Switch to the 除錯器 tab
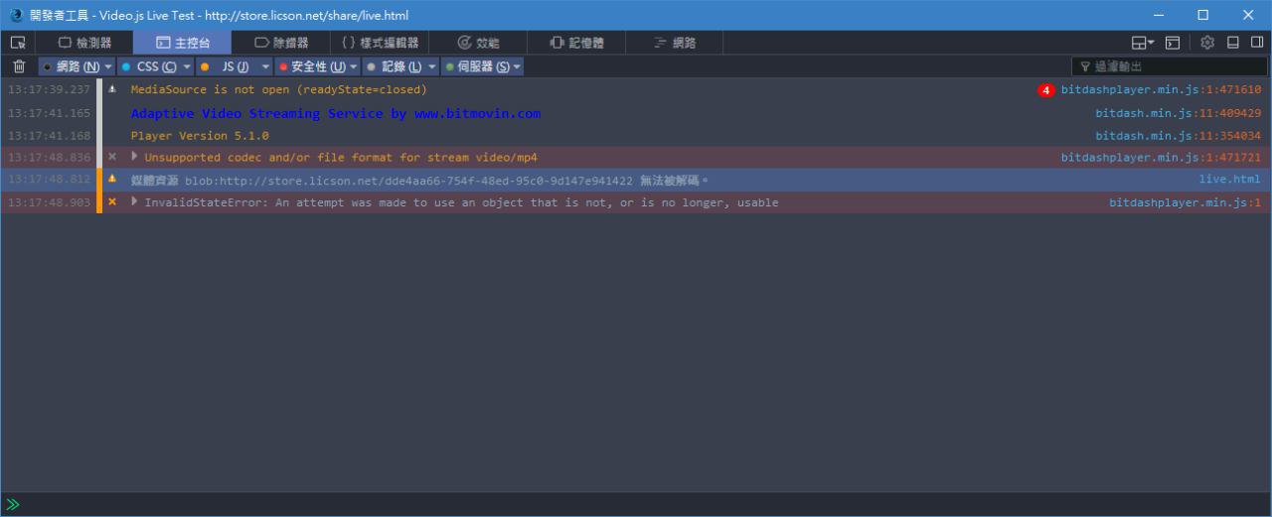Image resolution: width=1272 pixels, height=517 pixels. point(281,43)
